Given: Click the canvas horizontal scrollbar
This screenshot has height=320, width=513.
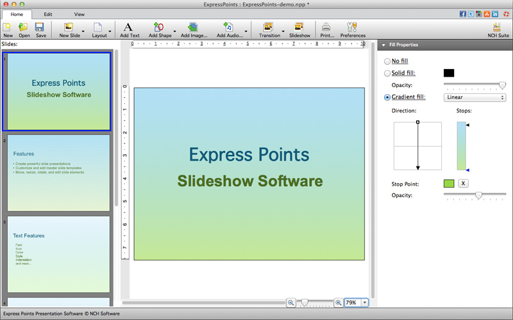Looking at the screenshot, I should tap(204, 303).
